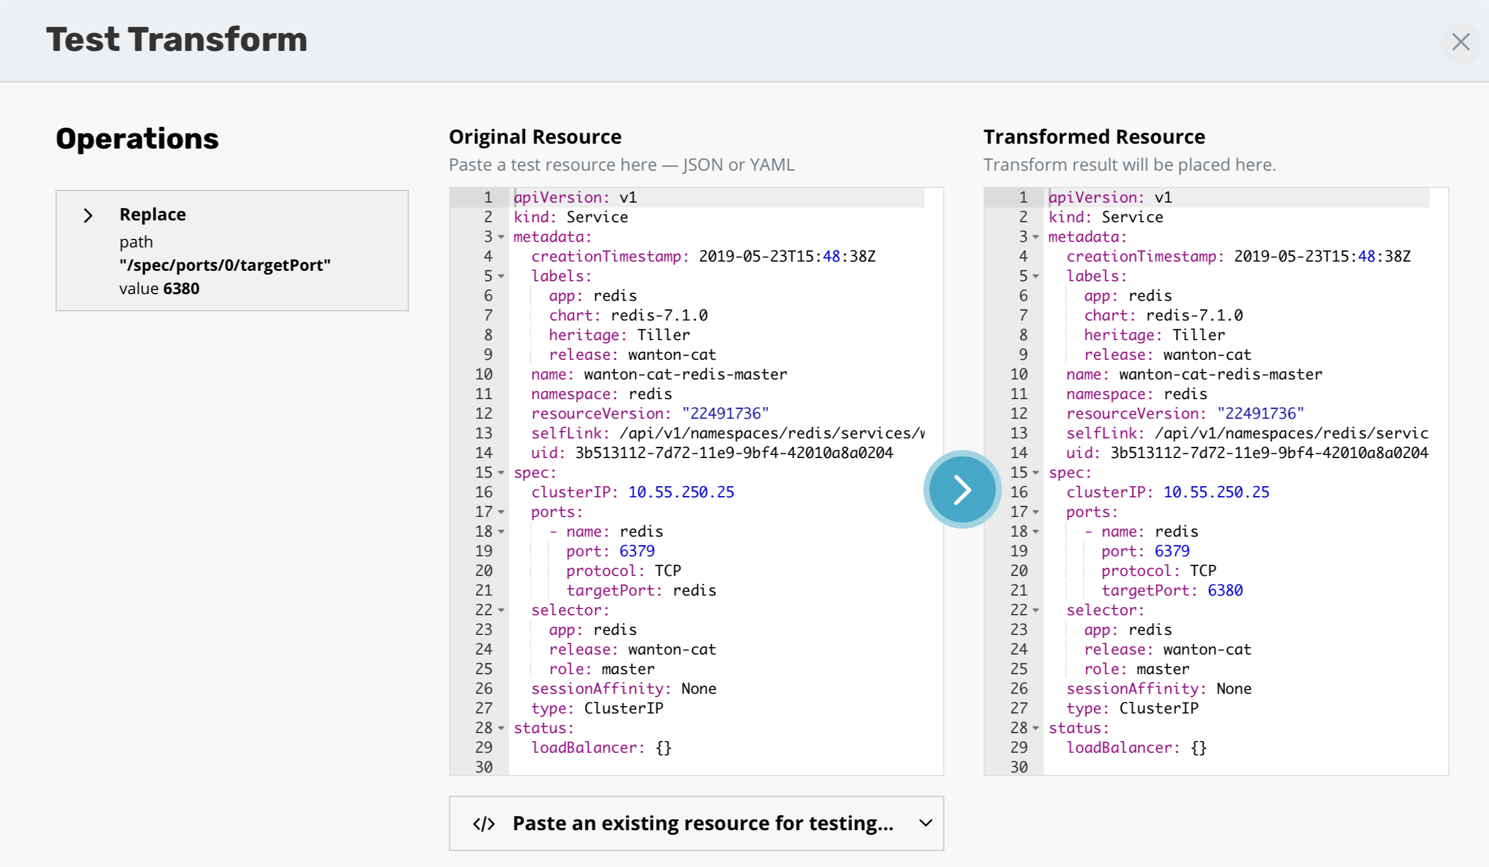This screenshot has height=867, width=1489.
Task: Collapse the ports list item at line 18
Action: pos(501,532)
